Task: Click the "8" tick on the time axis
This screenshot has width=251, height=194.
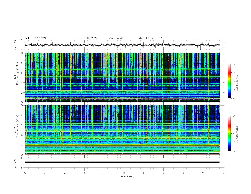Action: (183, 173)
